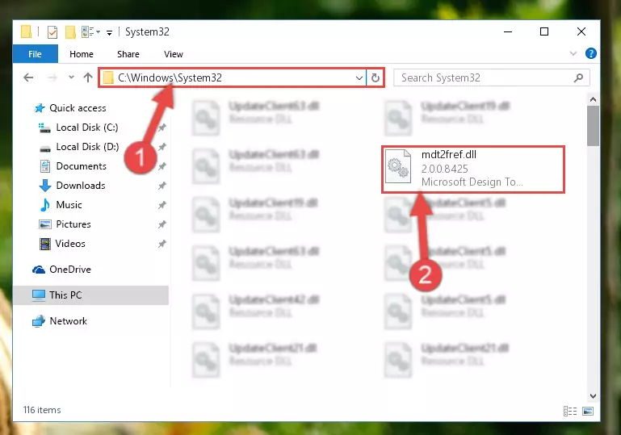The image size is (621, 435).
Task: Click the pin icon beside Videos
Action: (x=162, y=244)
